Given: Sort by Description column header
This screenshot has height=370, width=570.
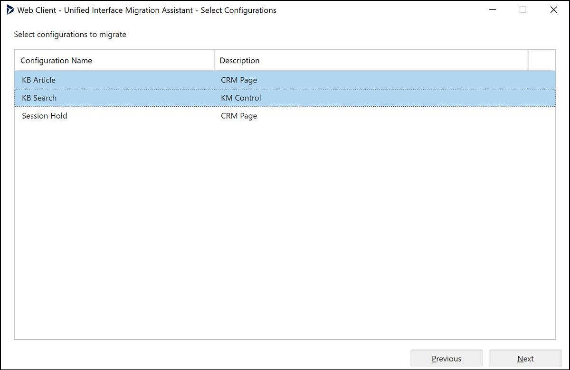Looking at the screenshot, I should pyautogui.click(x=371, y=60).
